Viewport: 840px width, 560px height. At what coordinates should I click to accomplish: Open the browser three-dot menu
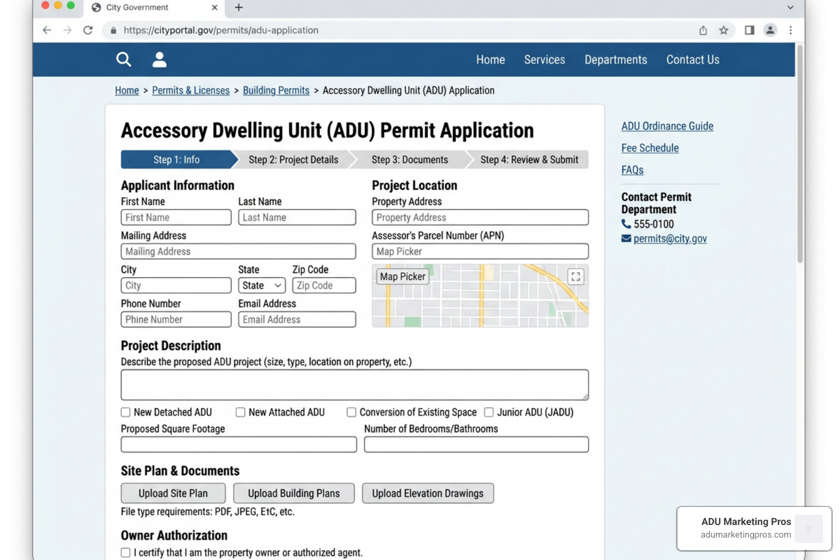[790, 30]
